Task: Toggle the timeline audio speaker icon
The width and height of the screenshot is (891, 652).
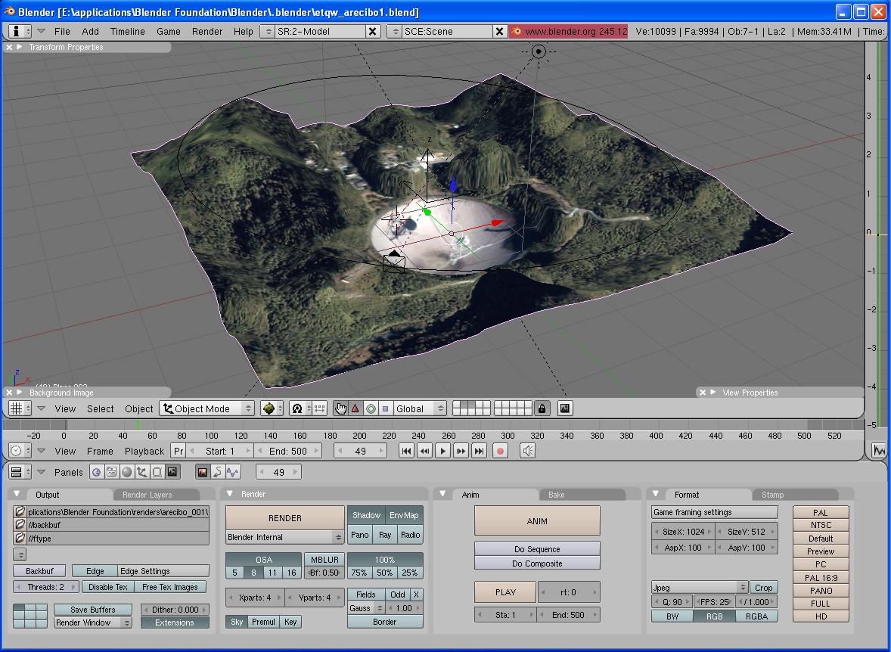Action: (x=528, y=451)
